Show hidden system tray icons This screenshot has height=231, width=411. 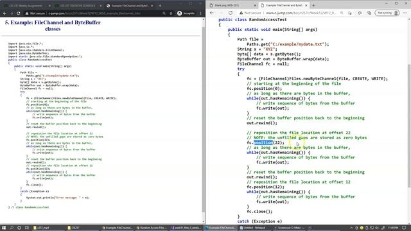pos(351,228)
